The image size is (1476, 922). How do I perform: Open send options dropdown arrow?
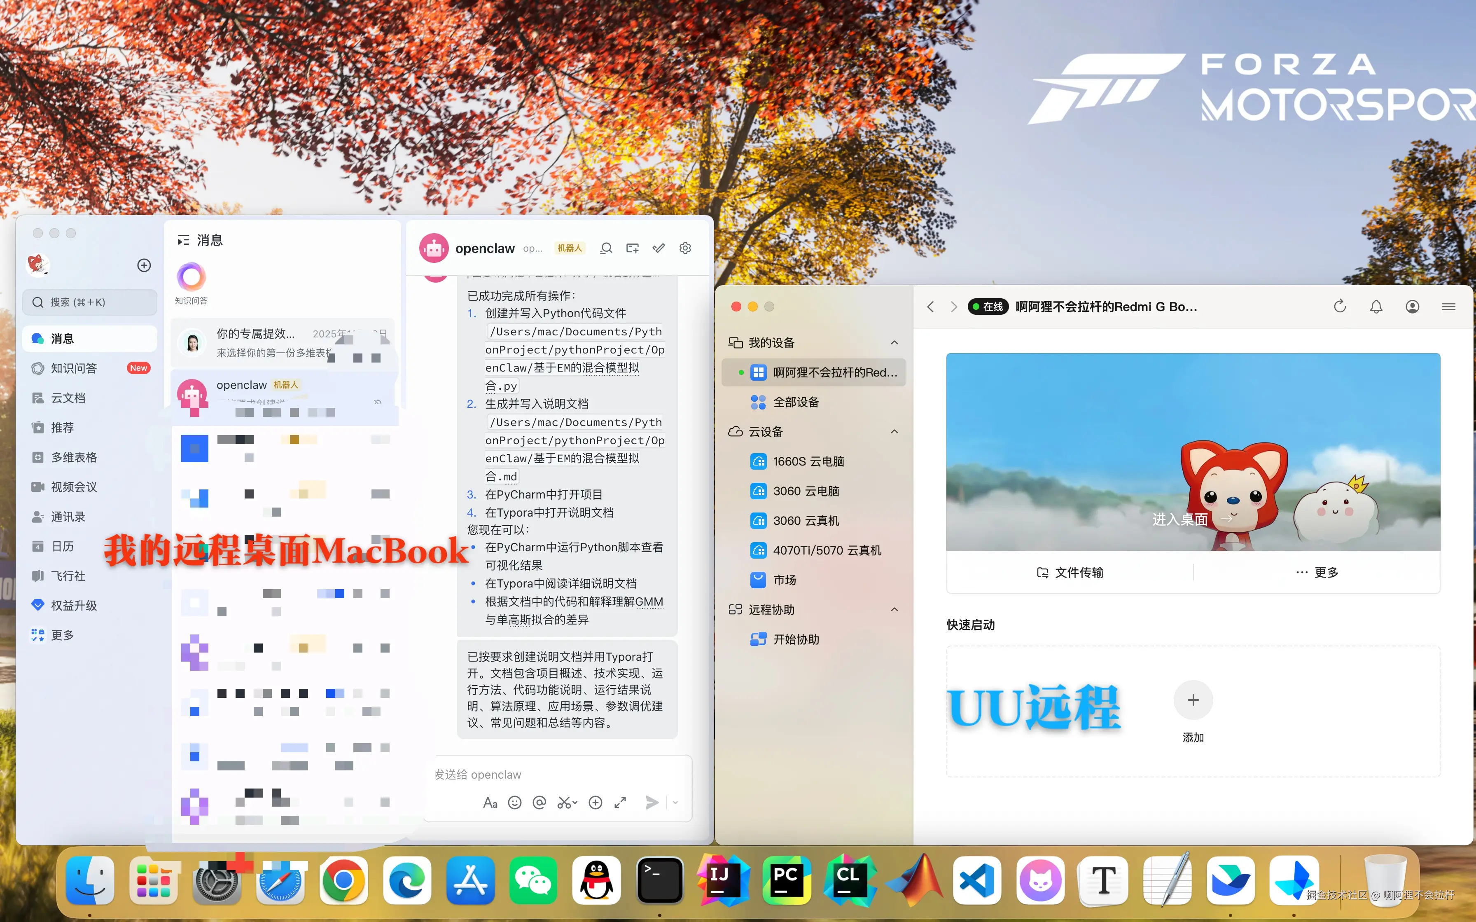pos(675,803)
